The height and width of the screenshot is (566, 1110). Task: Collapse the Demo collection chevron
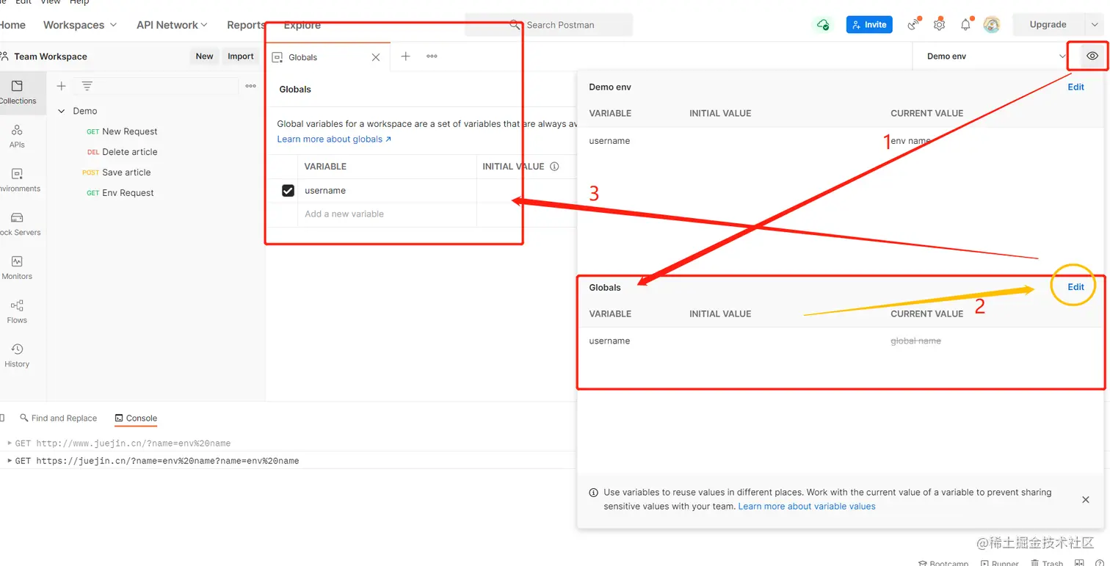pyautogui.click(x=62, y=111)
